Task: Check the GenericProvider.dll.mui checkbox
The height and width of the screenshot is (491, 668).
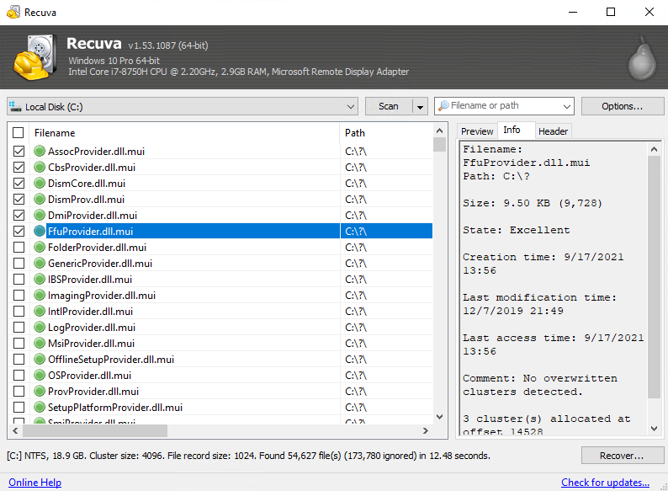Action: [x=19, y=264]
